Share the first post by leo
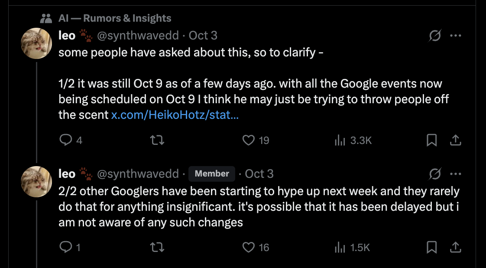Screen dimensions: 486x268 (455, 140)
